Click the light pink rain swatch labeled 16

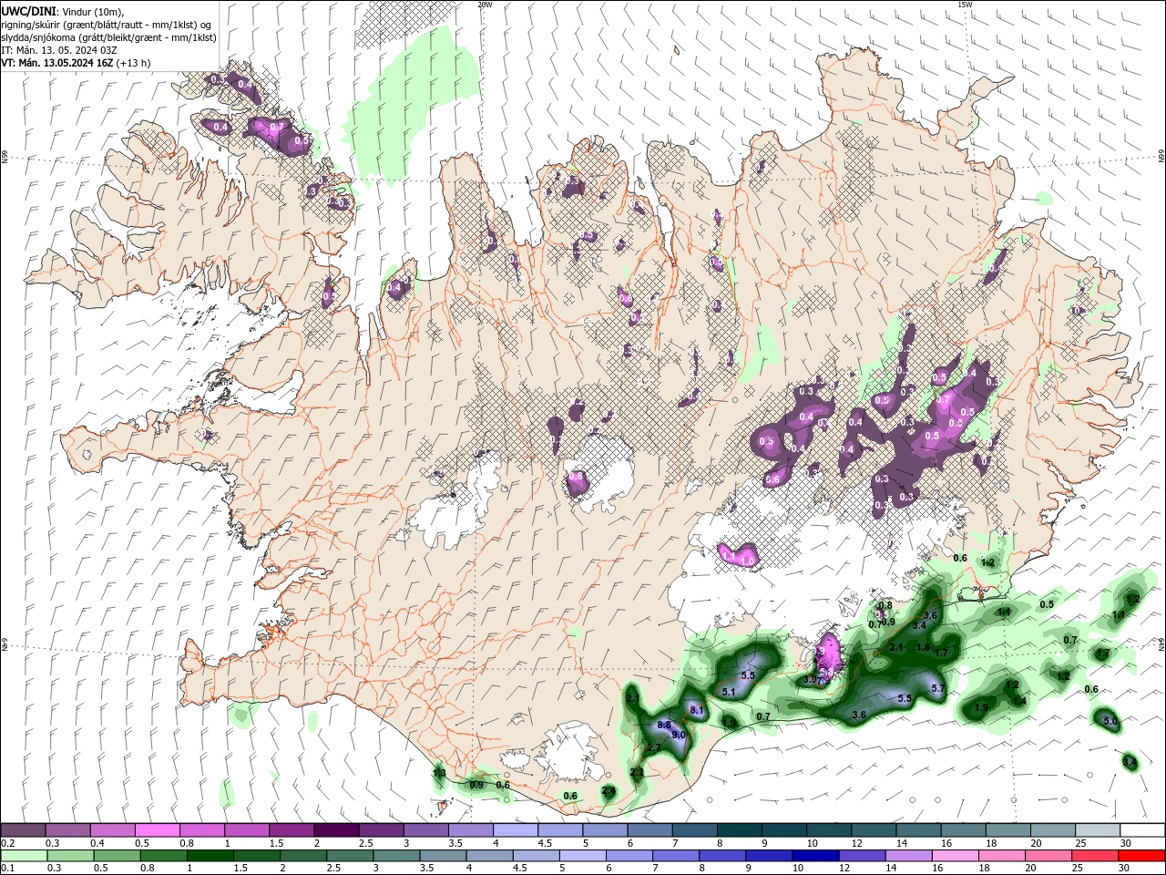point(954,856)
